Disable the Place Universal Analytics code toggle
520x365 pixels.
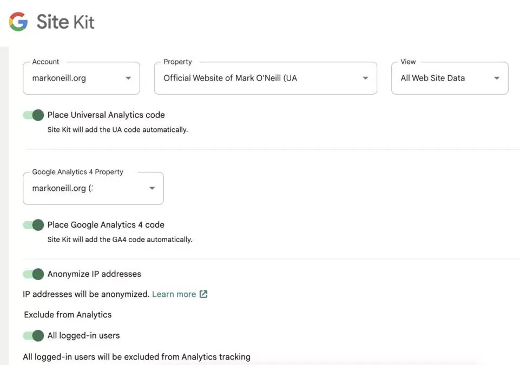pyautogui.click(x=33, y=115)
